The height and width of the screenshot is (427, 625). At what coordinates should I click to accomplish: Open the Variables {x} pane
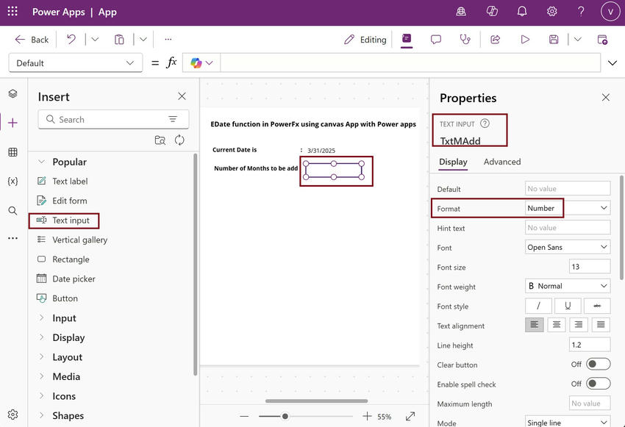pyautogui.click(x=12, y=182)
